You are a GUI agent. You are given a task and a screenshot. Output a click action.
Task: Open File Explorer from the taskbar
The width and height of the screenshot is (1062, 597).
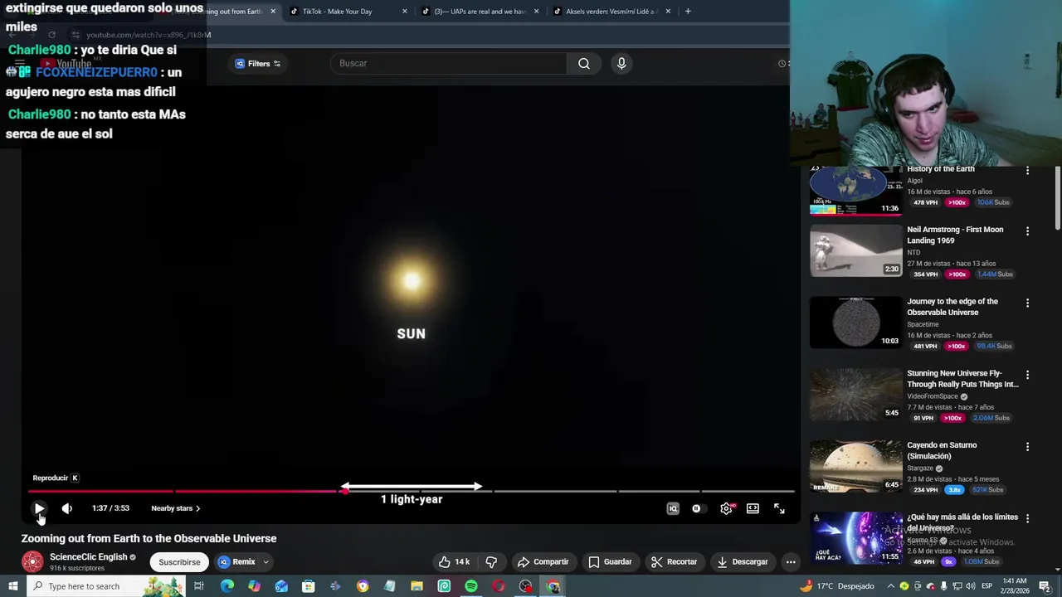point(417,586)
